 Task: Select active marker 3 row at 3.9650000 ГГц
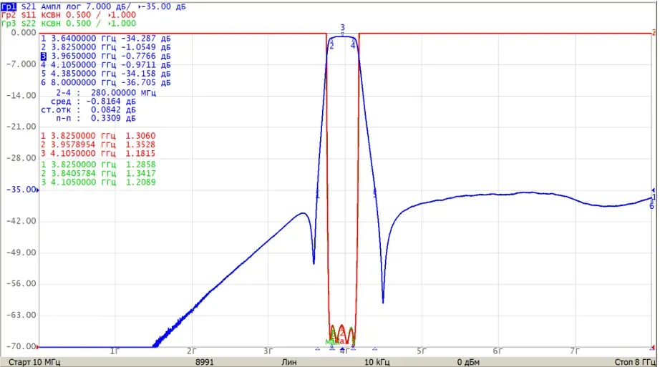[x=106, y=56]
